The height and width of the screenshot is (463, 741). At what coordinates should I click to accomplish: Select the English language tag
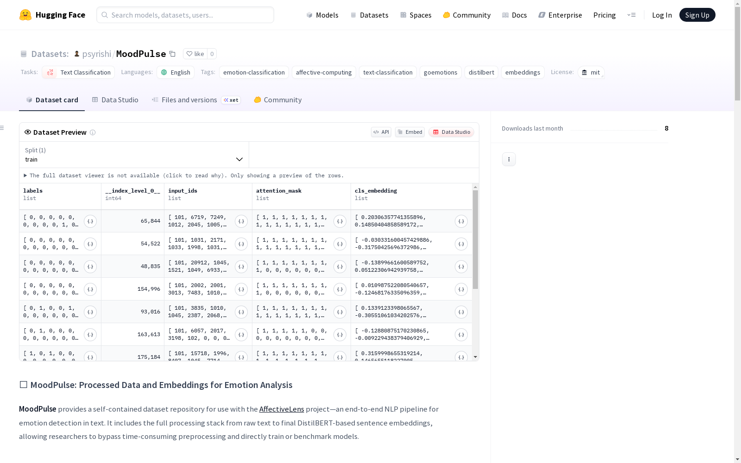pos(176,72)
